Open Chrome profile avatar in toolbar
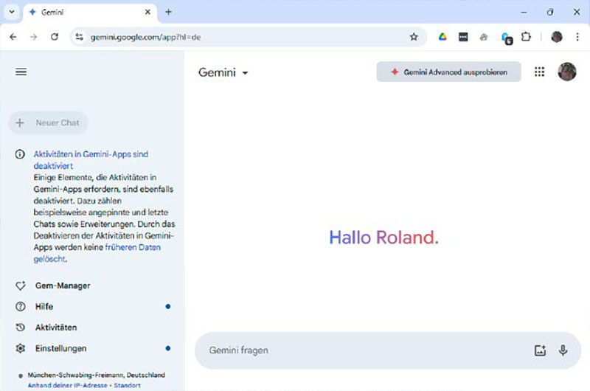 pos(557,37)
